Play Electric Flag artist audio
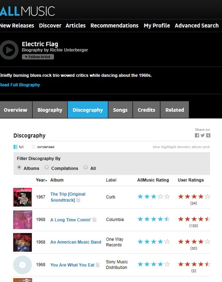This screenshot has height=282, width=222. [9, 50]
